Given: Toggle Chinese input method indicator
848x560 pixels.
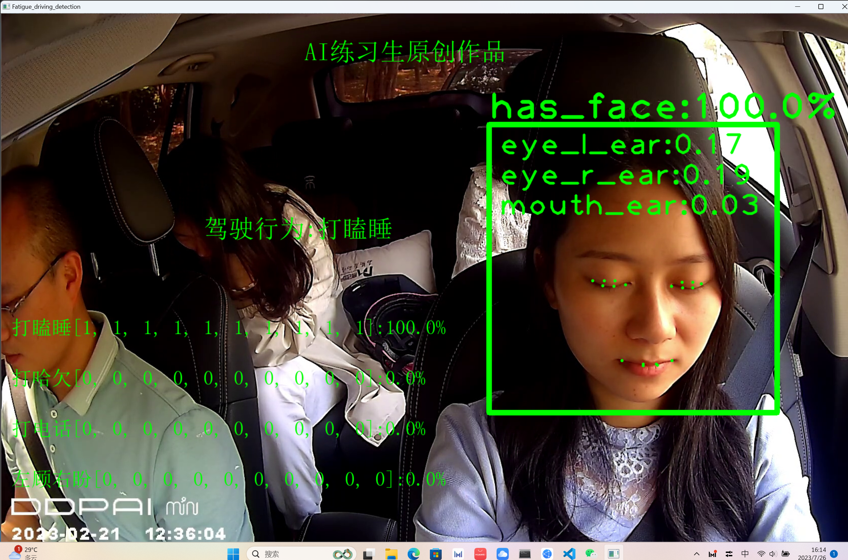Looking at the screenshot, I should point(745,554).
